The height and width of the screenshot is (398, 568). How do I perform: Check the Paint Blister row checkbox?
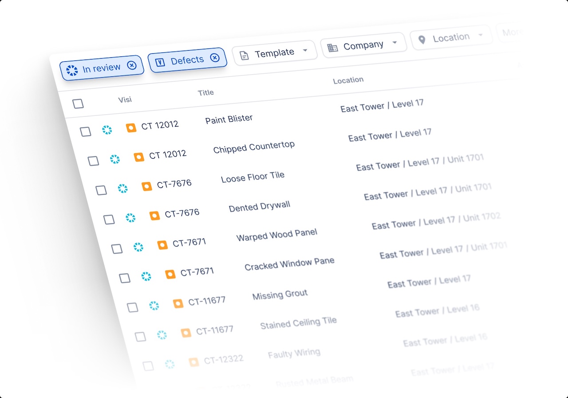86,131
